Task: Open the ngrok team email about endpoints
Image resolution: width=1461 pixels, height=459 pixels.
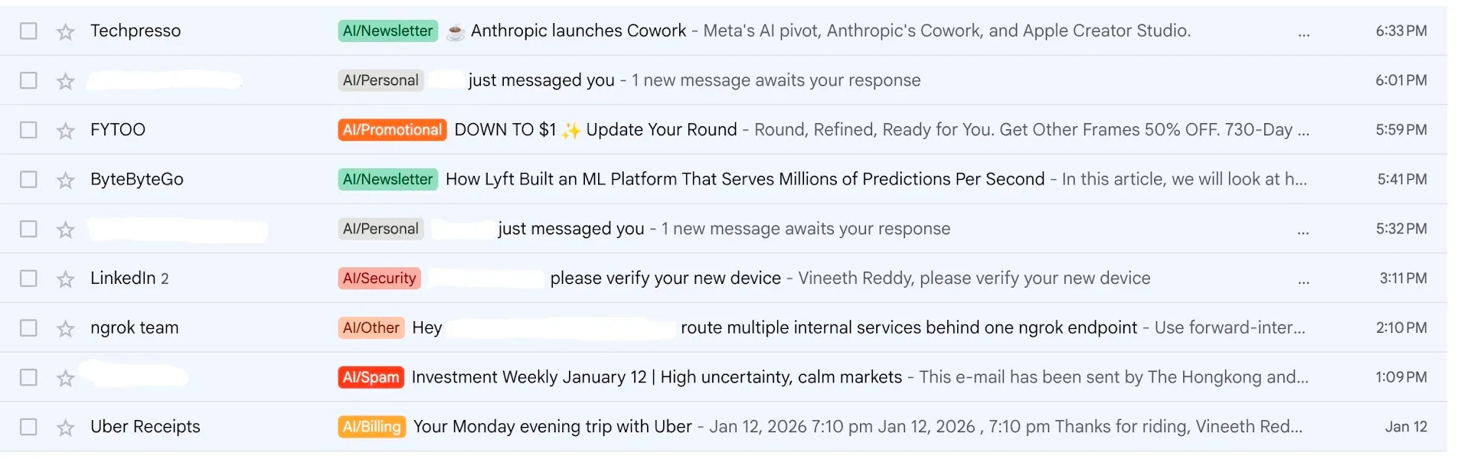Action: (x=908, y=327)
